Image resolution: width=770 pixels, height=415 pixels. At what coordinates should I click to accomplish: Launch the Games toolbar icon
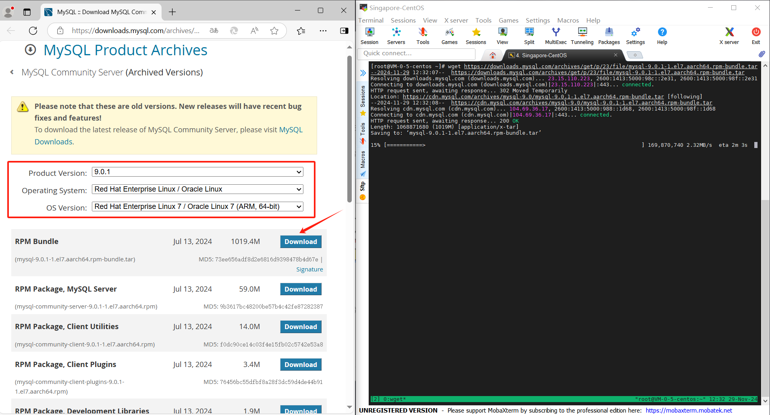click(x=449, y=35)
